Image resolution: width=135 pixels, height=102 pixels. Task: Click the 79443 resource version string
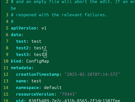click(68, 94)
